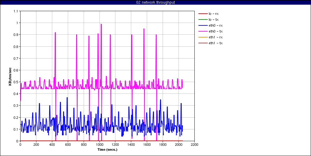The height and width of the screenshot is (156, 311).
Task: Click the '1400' x-axis tick label
Action: (x=131, y=144)
